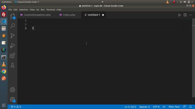Open More Actions ellipsis in editor
The image size is (195, 109).
pos(190,15)
